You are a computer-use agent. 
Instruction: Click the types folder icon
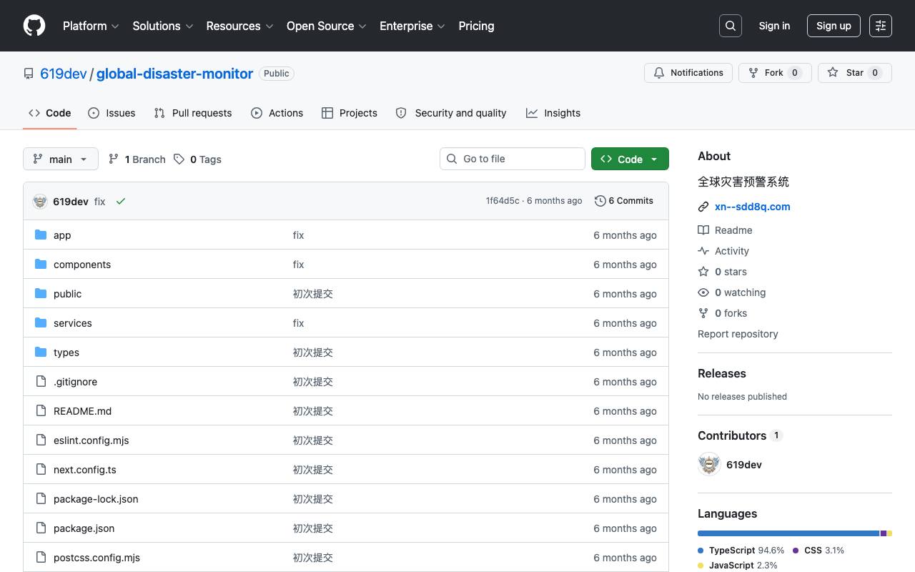41,352
